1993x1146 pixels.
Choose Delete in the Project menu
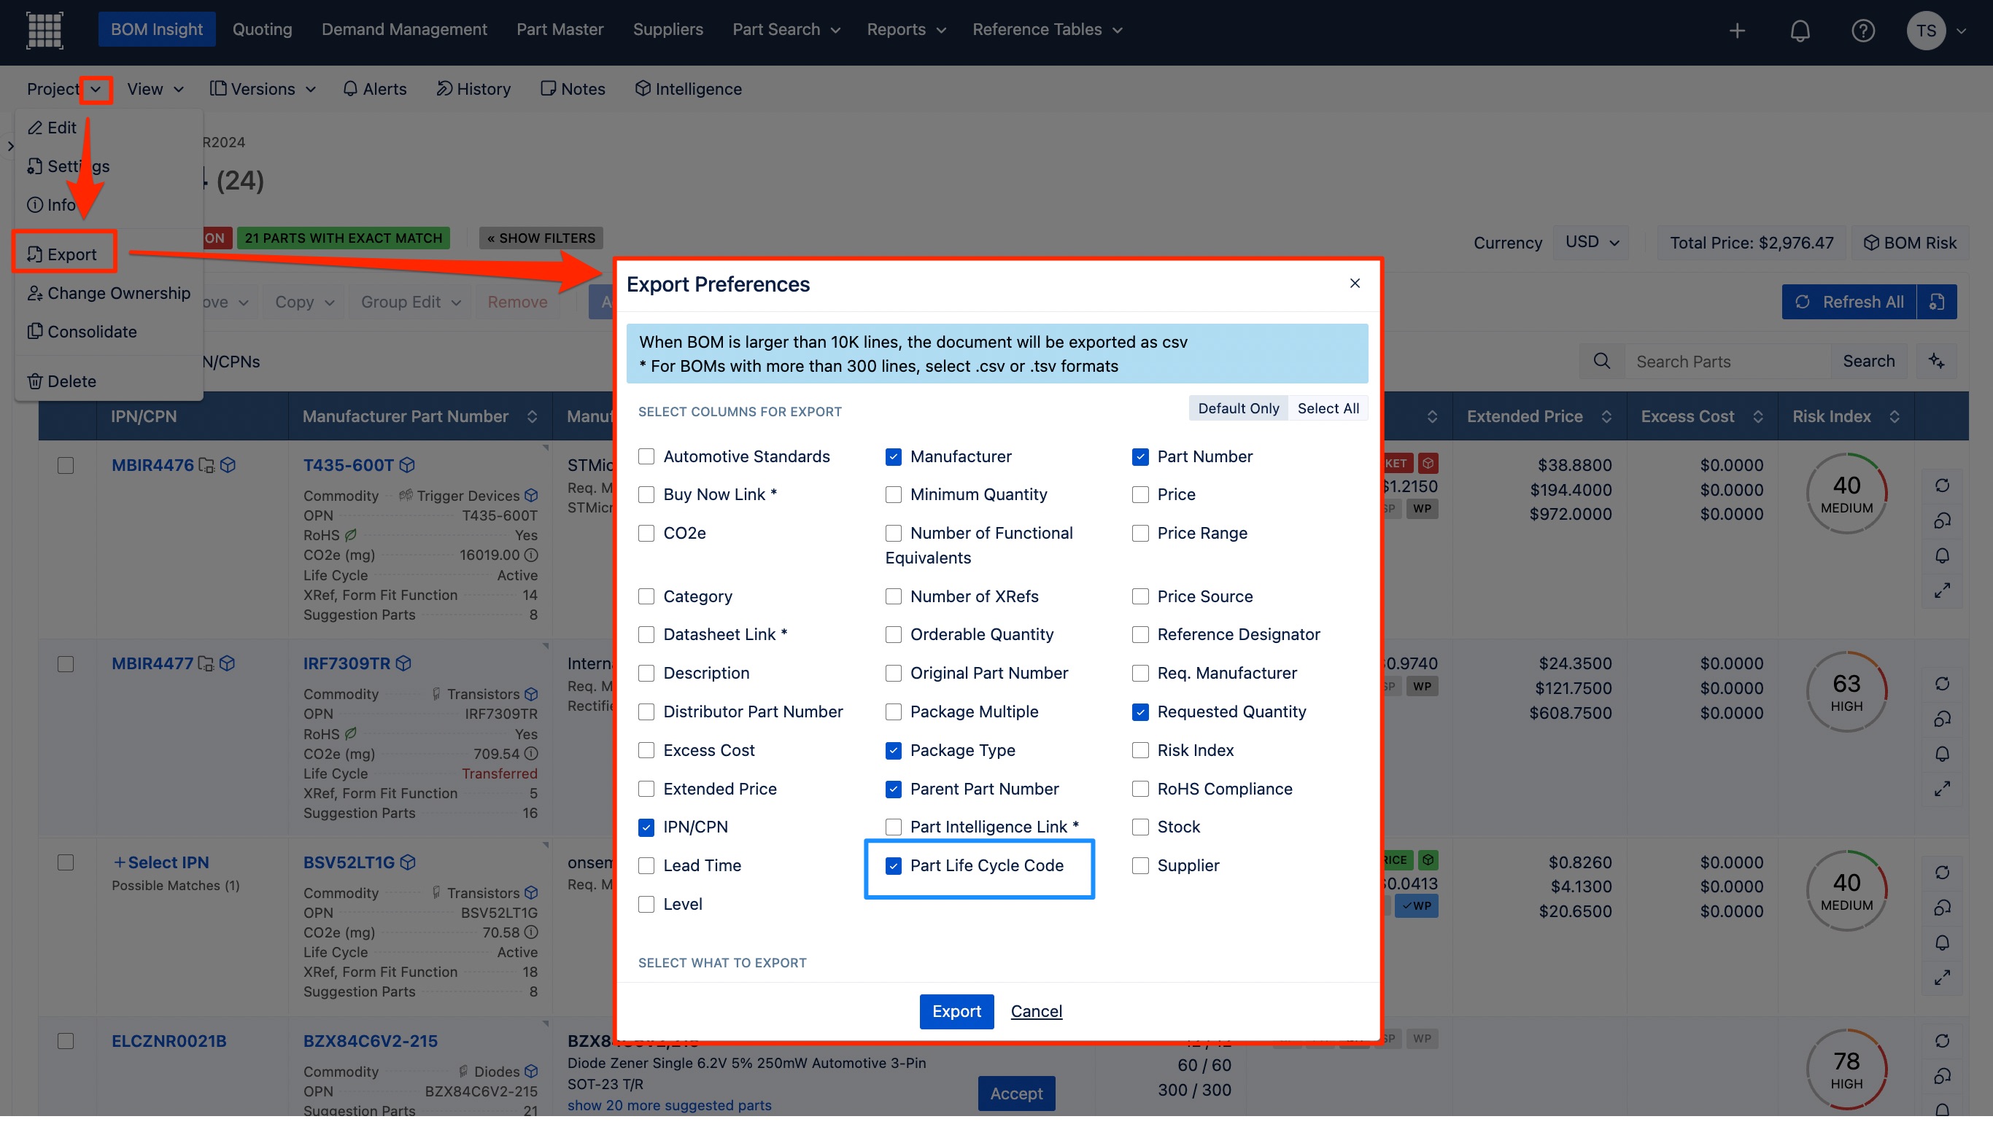(x=61, y=381)
